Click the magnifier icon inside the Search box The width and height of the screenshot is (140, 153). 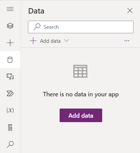click(x=37, y=27)
